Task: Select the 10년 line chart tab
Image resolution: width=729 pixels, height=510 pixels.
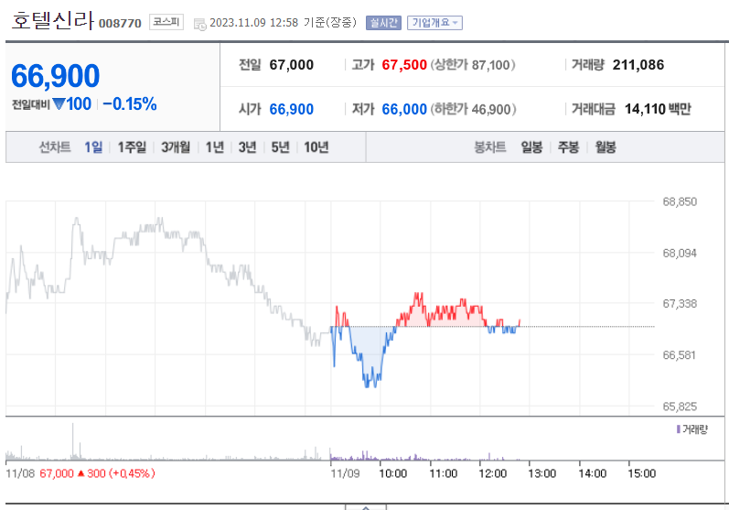Action: pos(316,147)
